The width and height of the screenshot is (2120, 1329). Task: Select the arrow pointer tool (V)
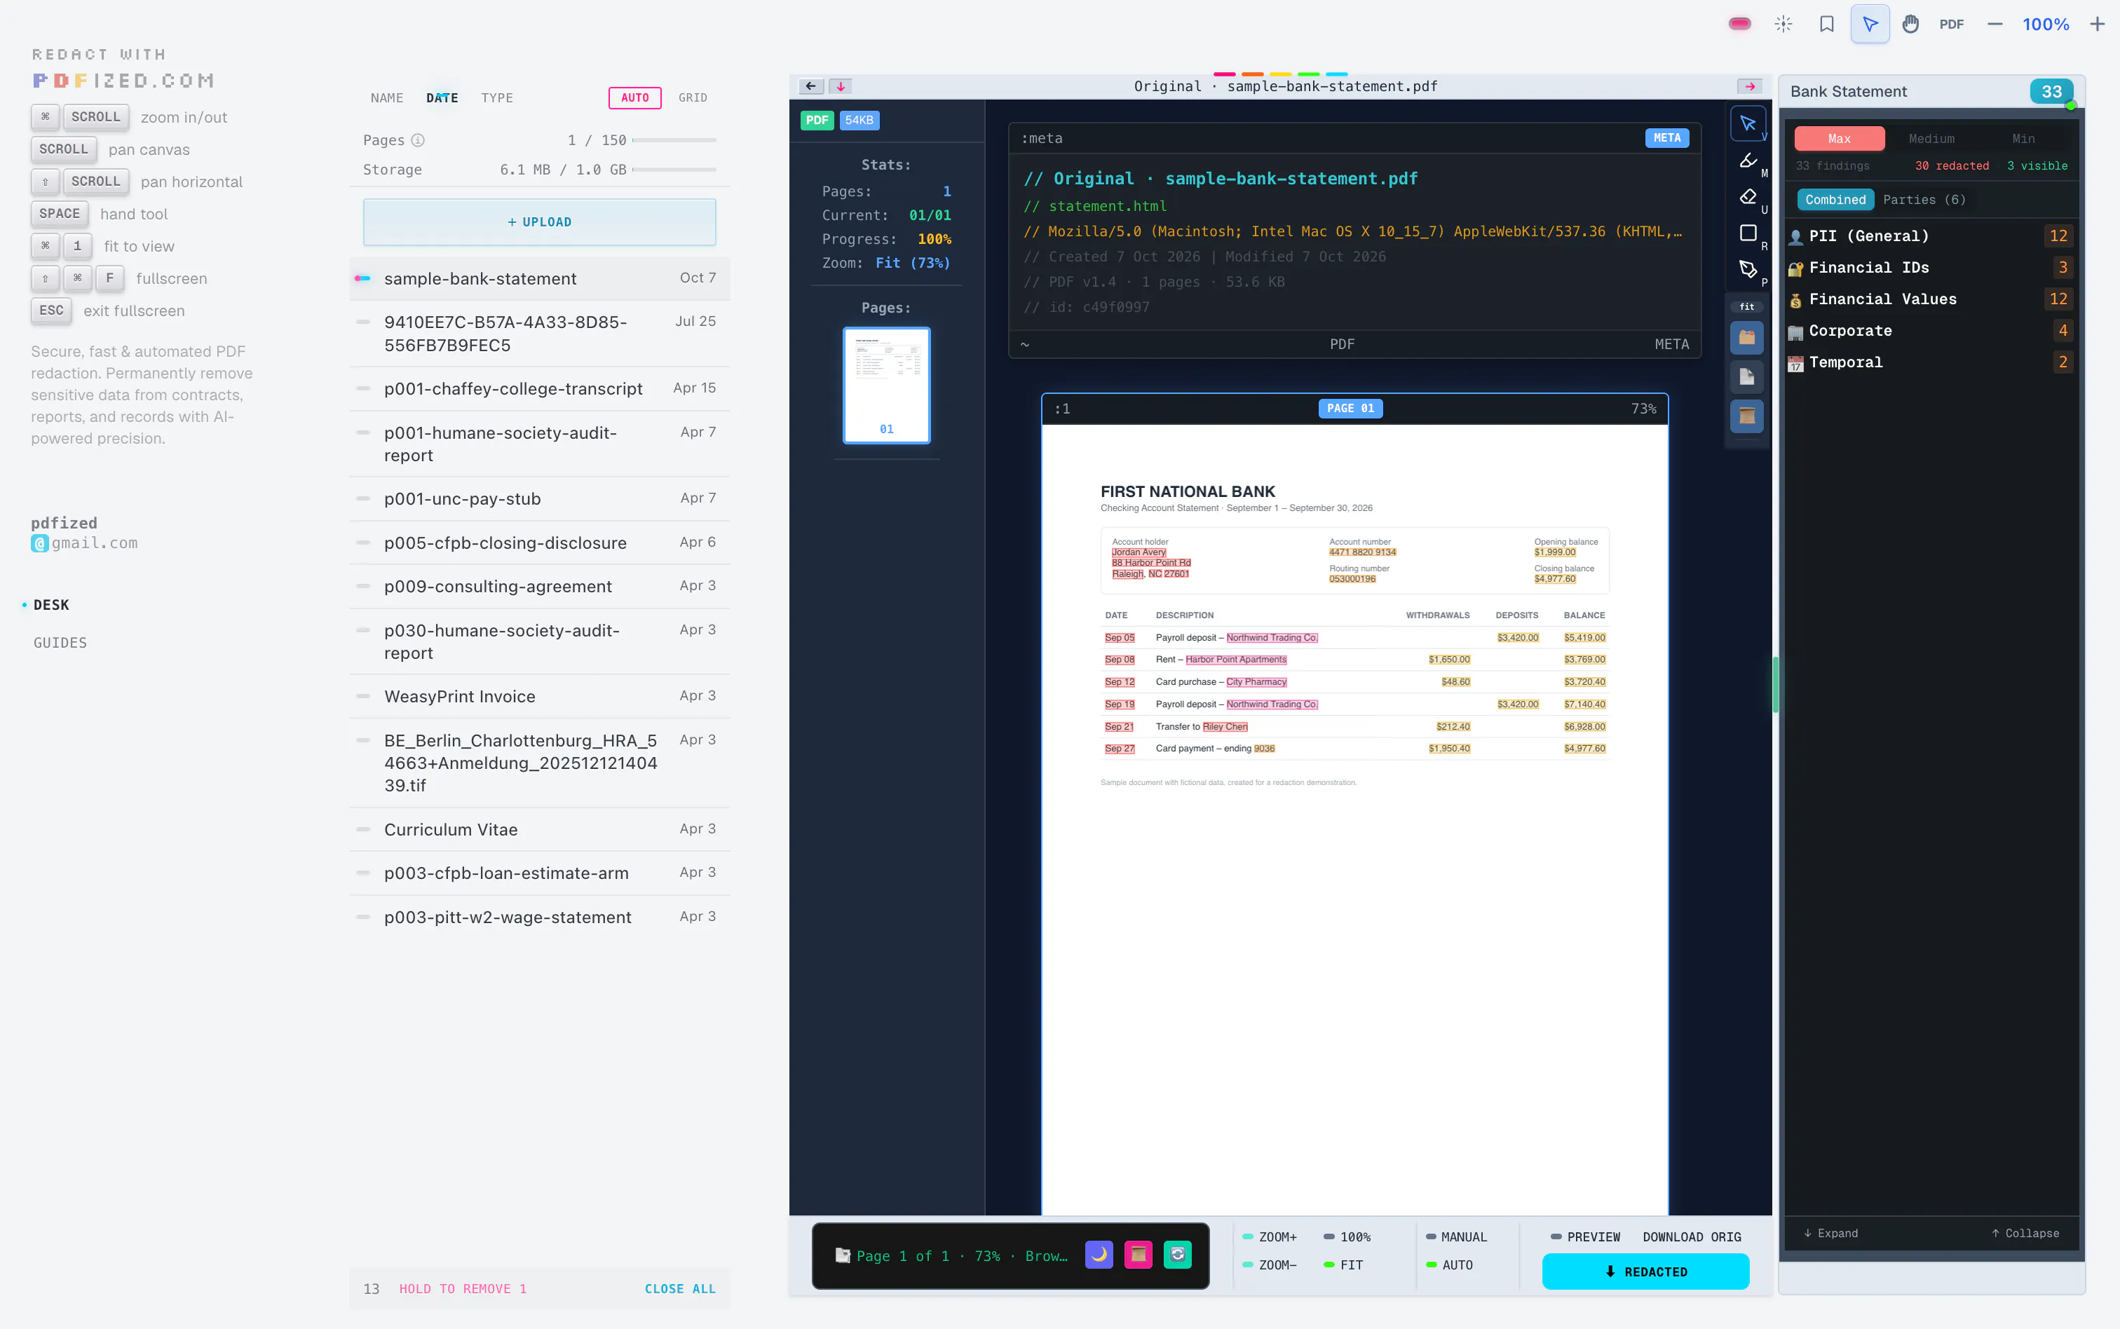pos(1747,123)
